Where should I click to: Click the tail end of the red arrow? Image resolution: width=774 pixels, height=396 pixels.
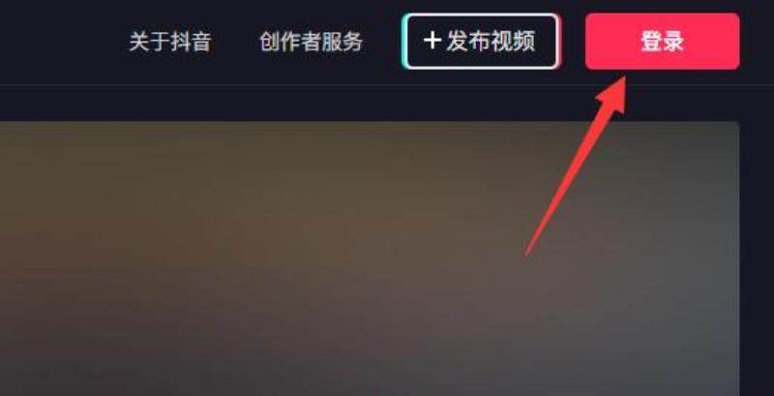click(527, 253)
